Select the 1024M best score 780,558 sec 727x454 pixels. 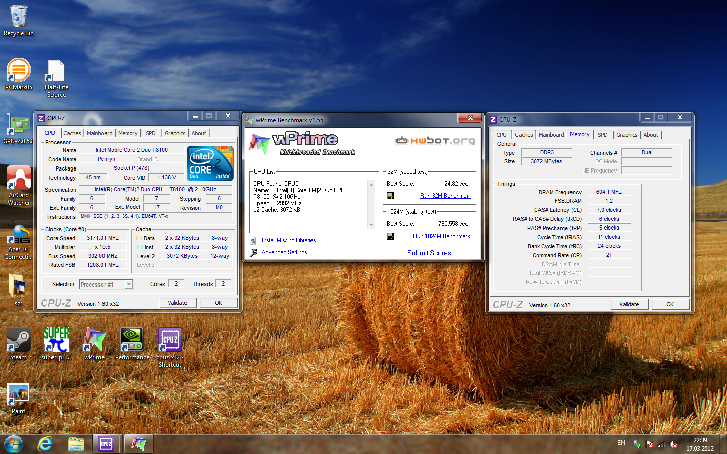point(453,224)
